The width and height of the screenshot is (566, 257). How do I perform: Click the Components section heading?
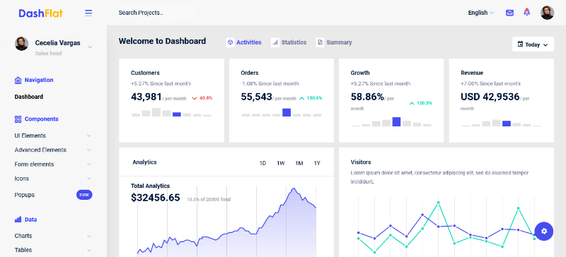coord(42,119)
